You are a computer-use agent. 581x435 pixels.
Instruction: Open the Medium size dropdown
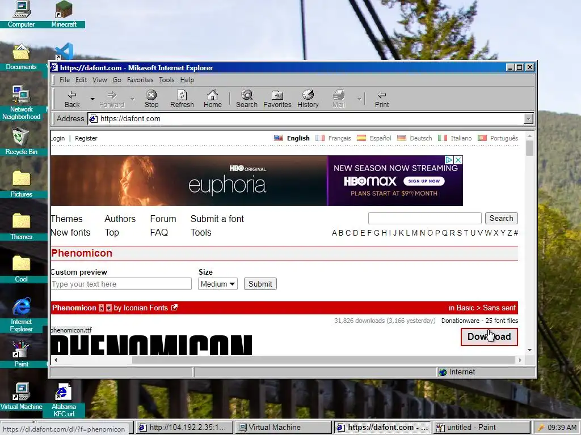[x=218, y=284]
